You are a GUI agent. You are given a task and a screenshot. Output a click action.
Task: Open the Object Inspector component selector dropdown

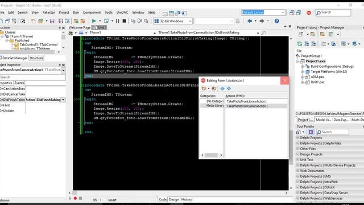click(x=63, y=70)
